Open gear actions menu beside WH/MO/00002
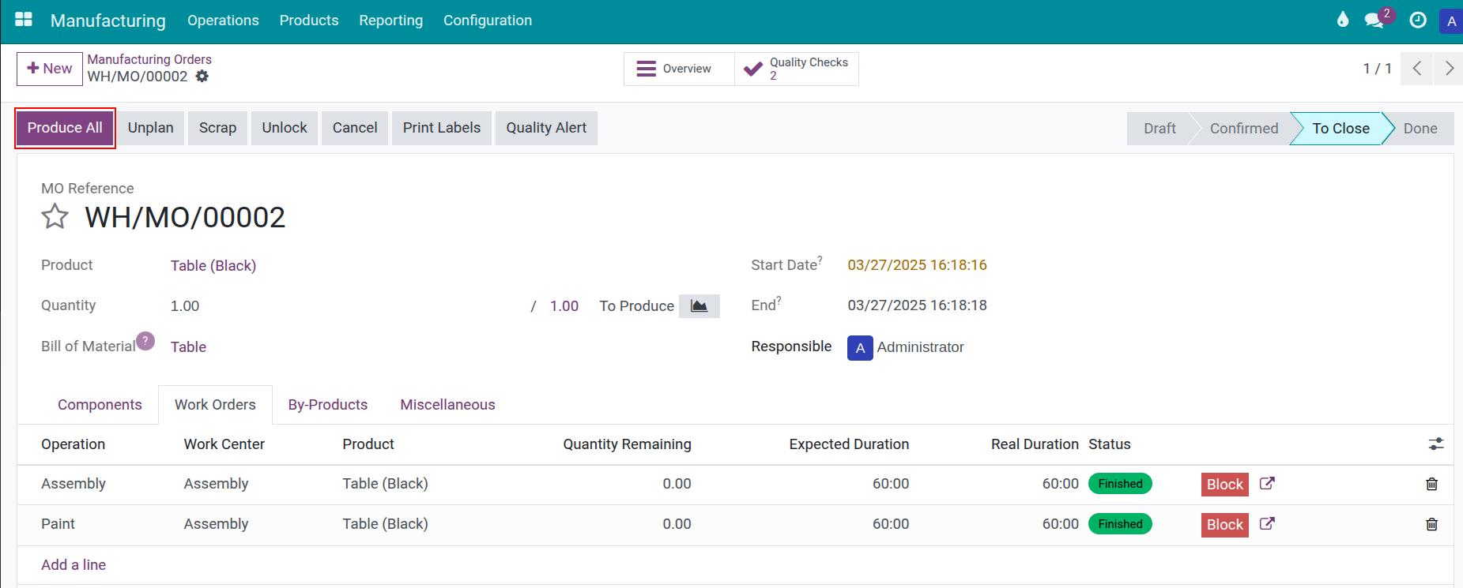This screenshot has height=588, width=1463. [202, 77]
